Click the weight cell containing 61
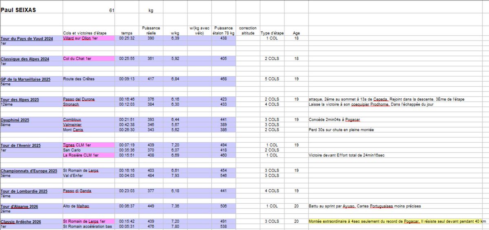 click(88, 11)
